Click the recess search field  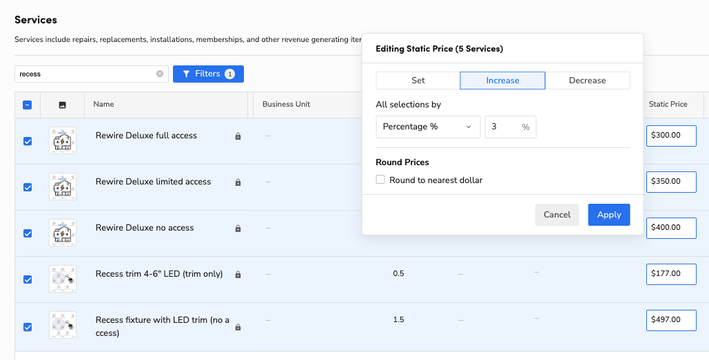click(92, 74)
